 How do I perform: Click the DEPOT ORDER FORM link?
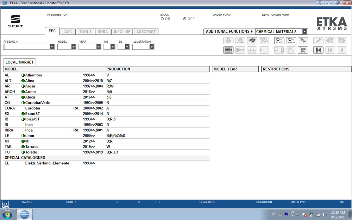276,15
